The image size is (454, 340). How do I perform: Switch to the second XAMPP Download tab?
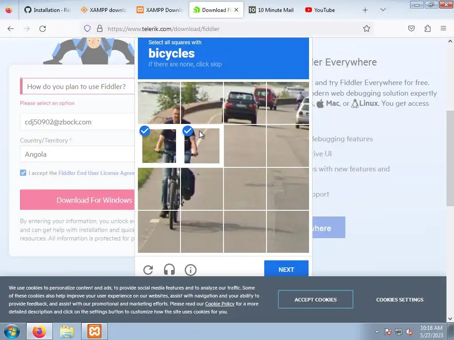click(160, 10)
